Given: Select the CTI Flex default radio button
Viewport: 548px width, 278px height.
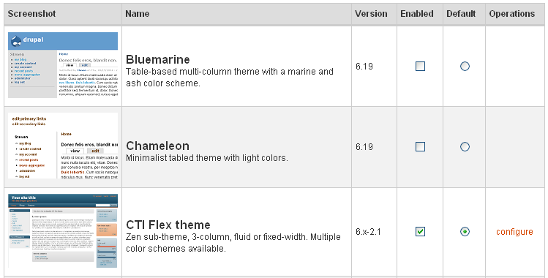Looking at the screenshot, I should [x=465, y=232].
